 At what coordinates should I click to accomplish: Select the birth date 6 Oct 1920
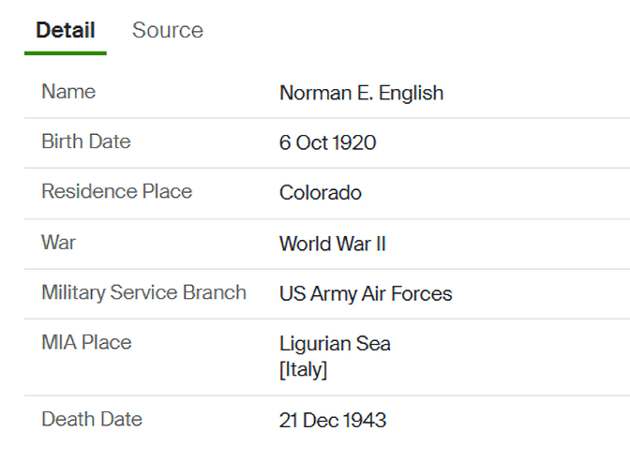[327, 142]
